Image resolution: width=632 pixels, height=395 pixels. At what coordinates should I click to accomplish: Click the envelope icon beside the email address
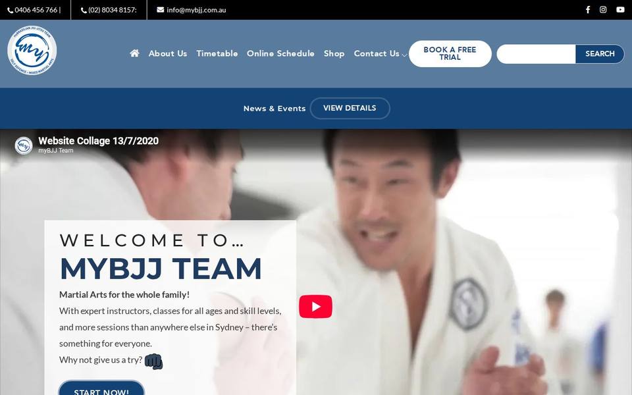(x=161, y=10)
